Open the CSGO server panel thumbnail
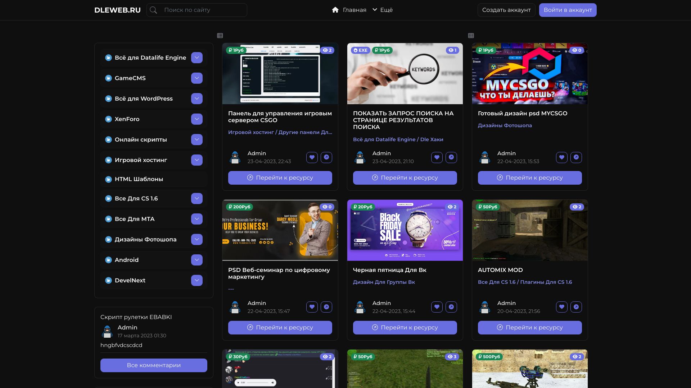 tap(280, 74)
